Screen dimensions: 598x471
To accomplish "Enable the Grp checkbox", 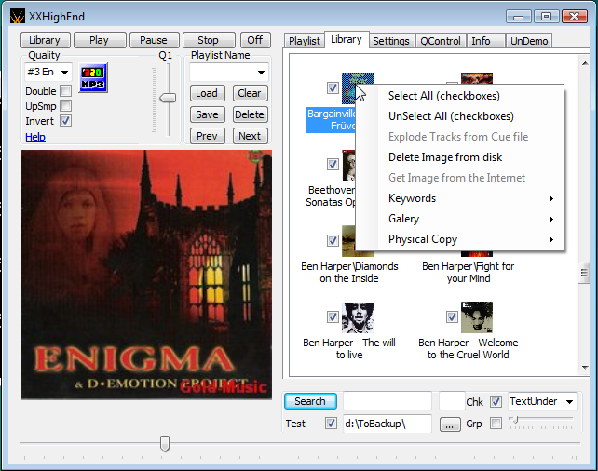I will coord(496,423).
